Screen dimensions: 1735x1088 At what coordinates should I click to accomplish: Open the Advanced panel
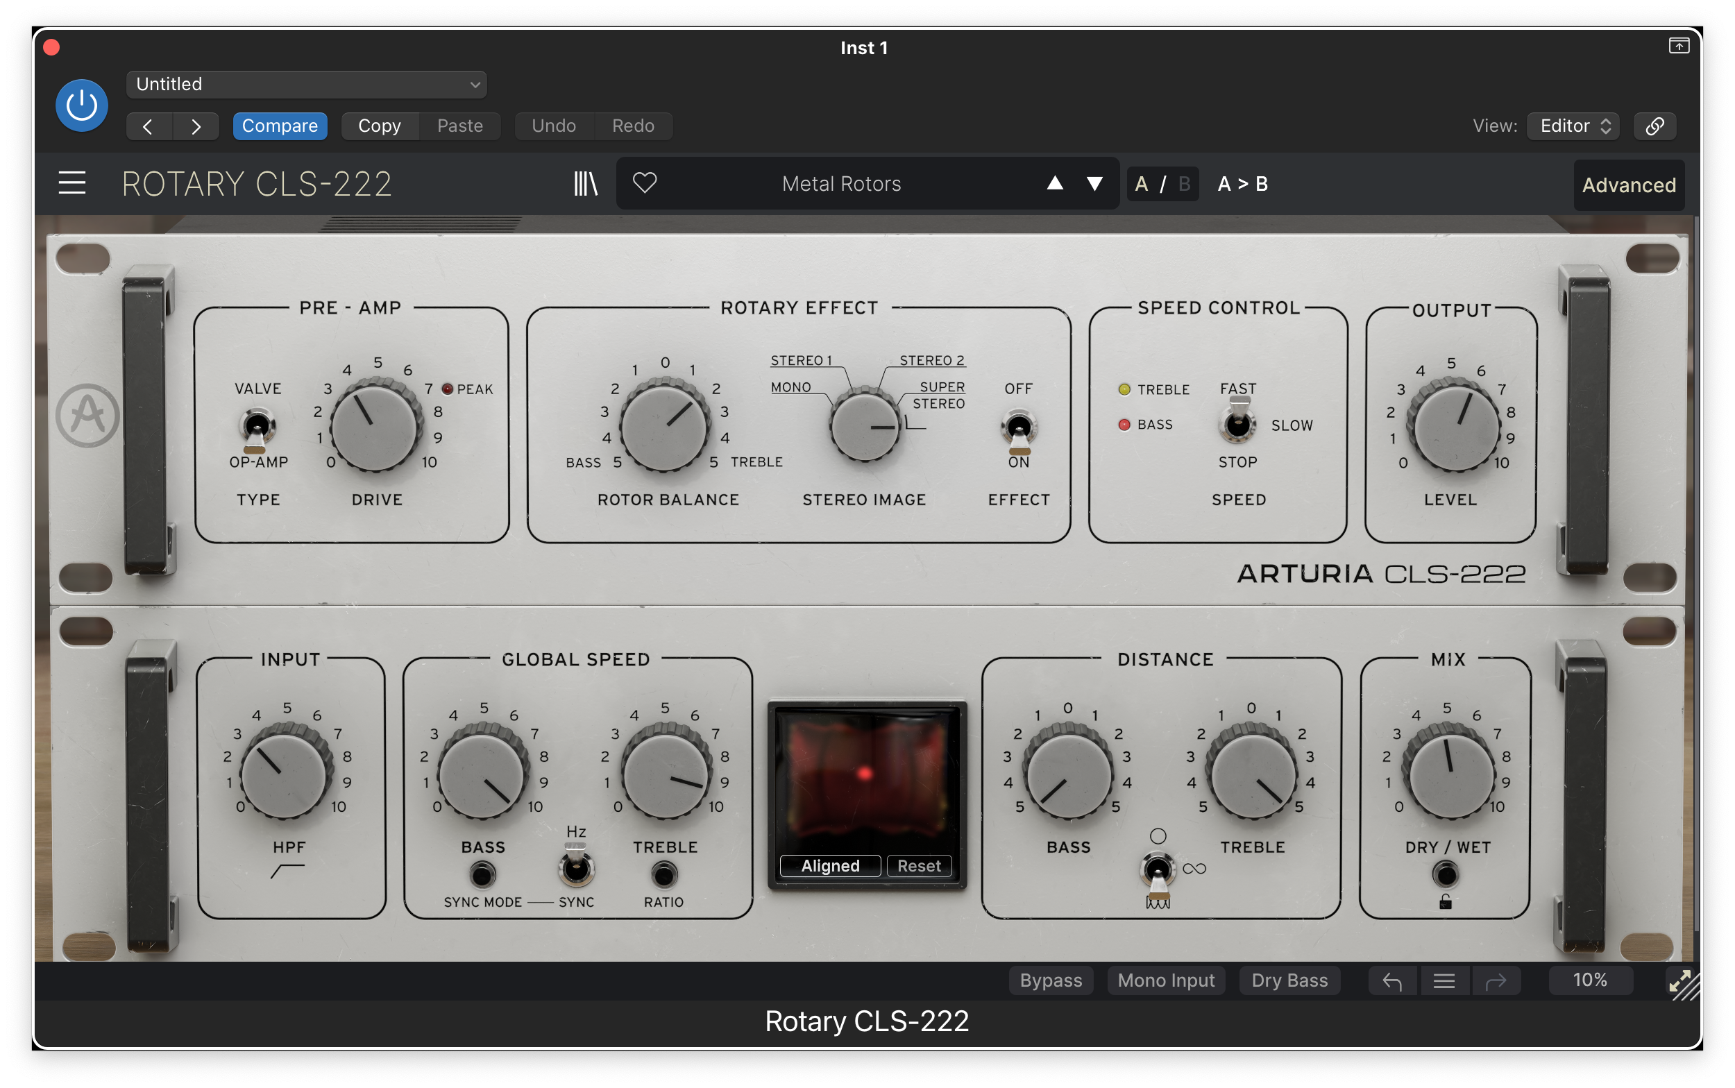pyautogui.click(x=1630, y=185)
